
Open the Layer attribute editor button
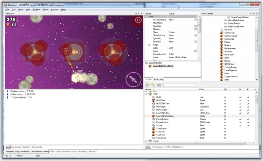pyautogui.click(x=195, y=51)
